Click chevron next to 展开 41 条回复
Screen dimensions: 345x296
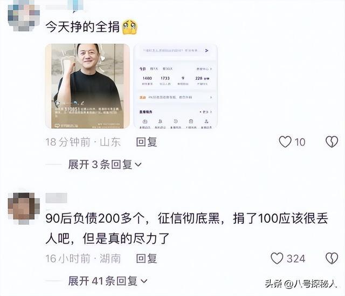[x=144, y=281]
